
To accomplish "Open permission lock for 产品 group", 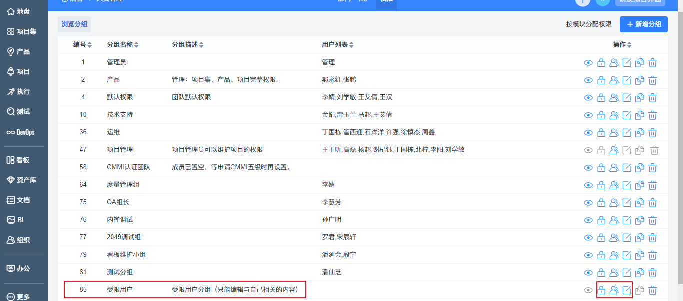I will 601,80.
